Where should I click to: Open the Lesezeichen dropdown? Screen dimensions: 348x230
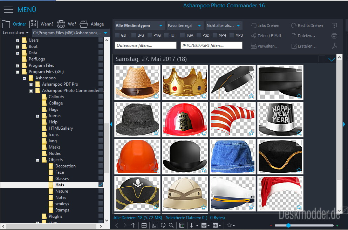click(16, 33)
